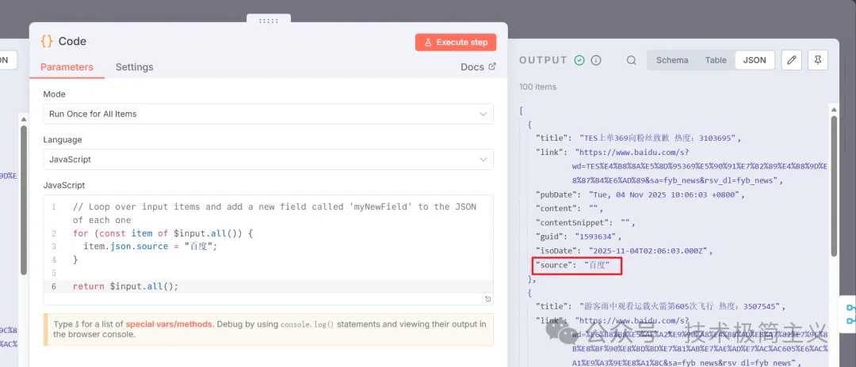
Task: Click the output panel vertical scrollbar
Action: coord(834,185)
